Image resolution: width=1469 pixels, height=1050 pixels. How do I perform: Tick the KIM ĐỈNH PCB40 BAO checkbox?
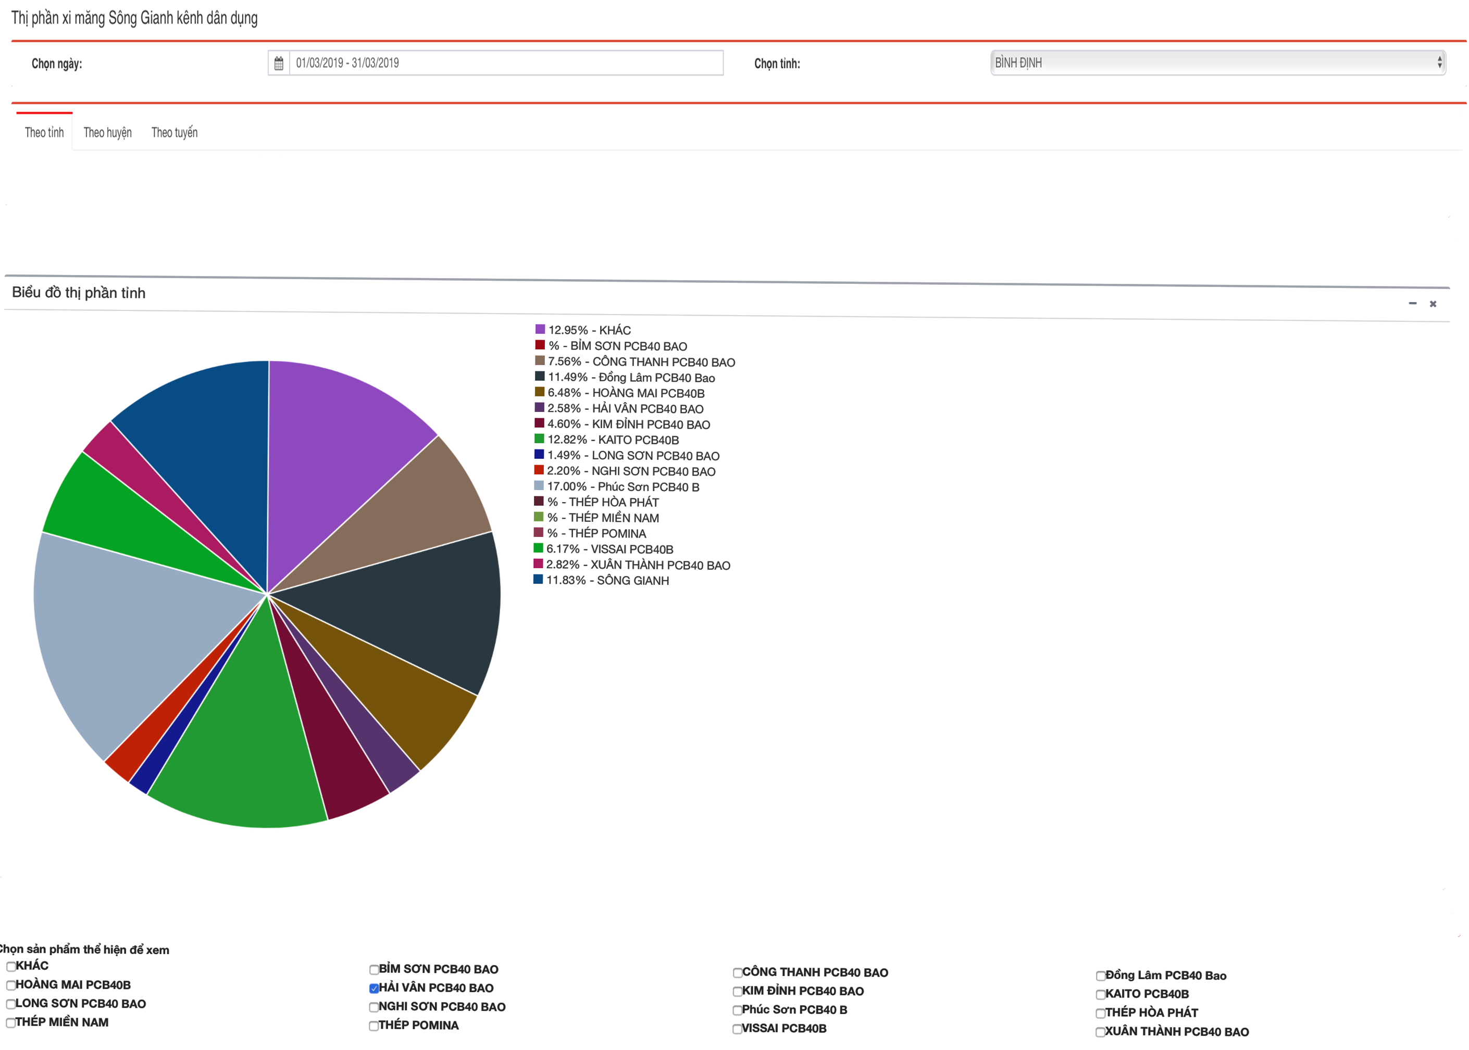737,991
